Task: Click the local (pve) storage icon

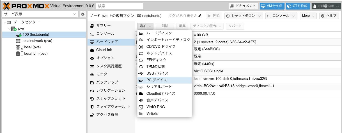Action: pos(19,47)
